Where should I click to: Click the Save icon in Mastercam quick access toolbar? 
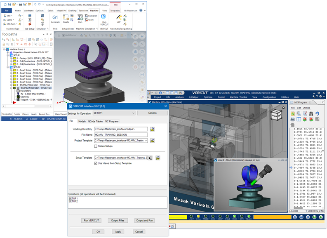tap(9, 4)
